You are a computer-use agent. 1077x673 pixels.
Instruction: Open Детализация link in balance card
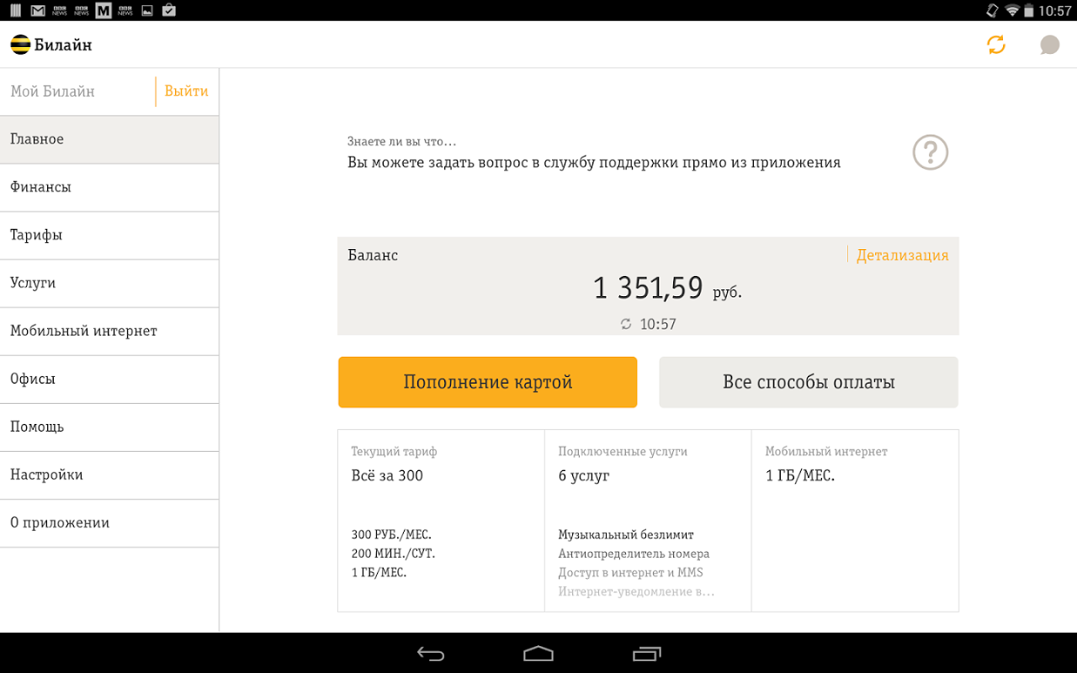click(x=902, y=255)
